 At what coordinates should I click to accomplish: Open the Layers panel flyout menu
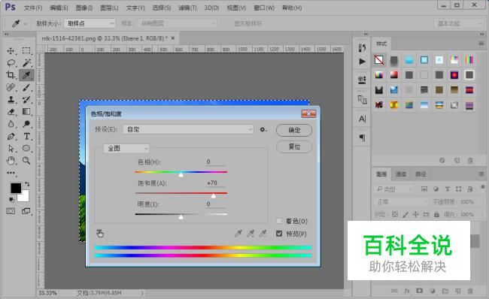pyautogui.click(x=481, y=174)
